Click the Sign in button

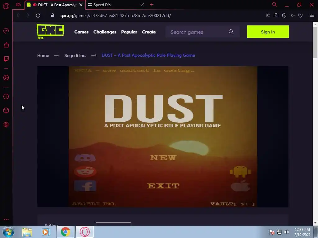[x=268, y=32]
